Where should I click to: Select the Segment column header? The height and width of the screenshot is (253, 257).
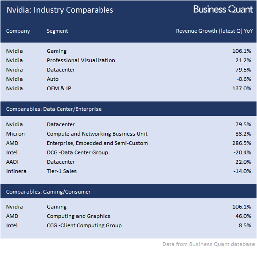click(x=57, y=31)
